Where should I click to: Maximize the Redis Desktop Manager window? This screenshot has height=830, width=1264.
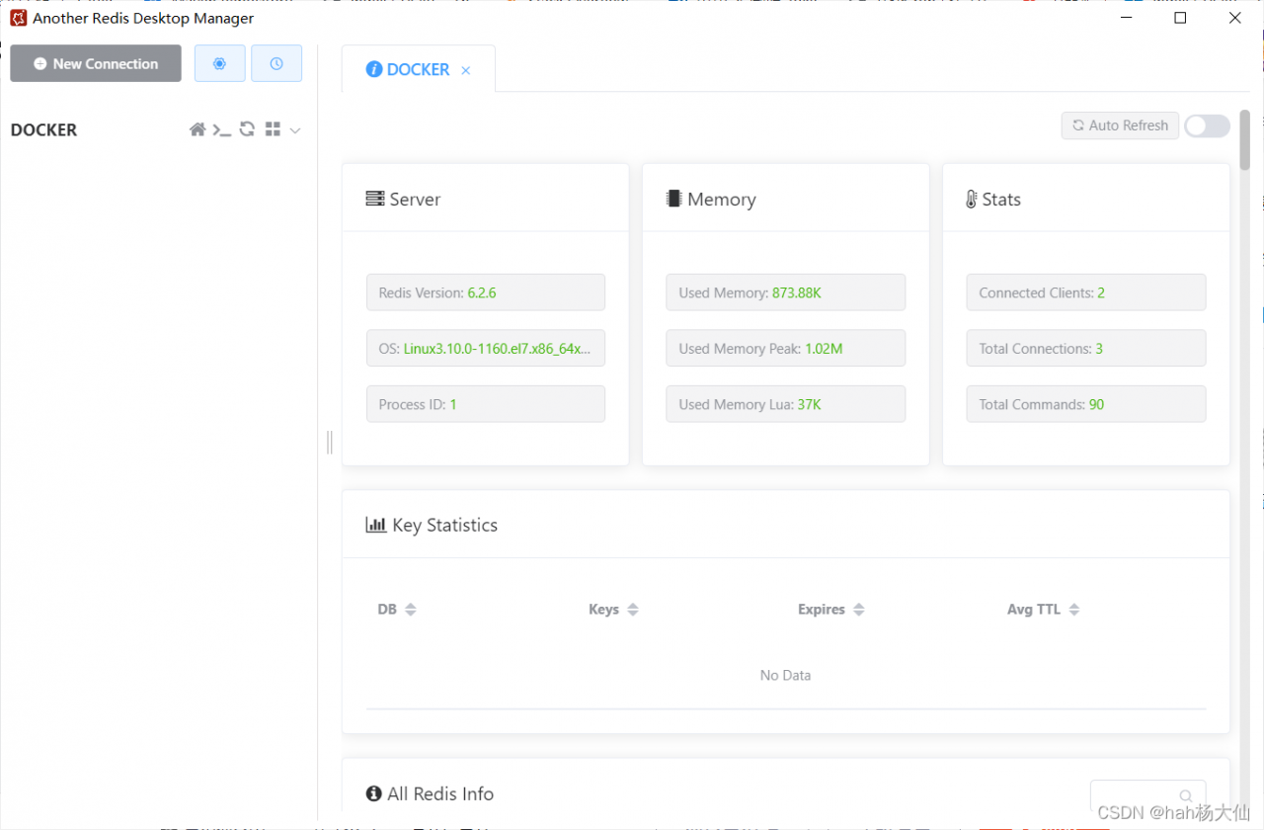click(1181, 18)
